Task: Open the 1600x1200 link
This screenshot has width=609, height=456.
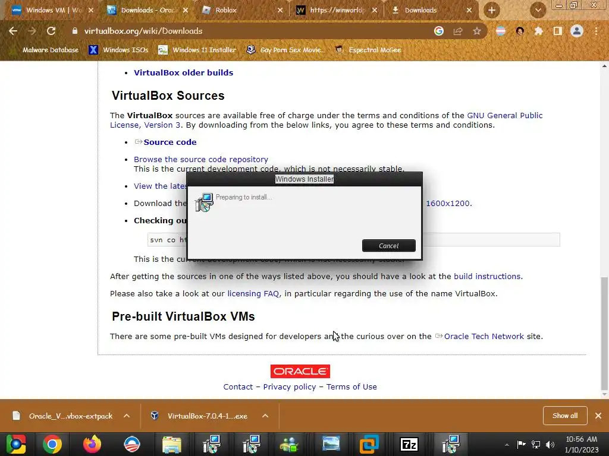Action: (x=448, y=203)
